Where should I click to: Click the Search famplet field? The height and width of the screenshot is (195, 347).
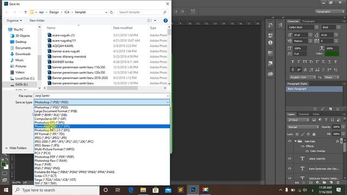[142, 12]
